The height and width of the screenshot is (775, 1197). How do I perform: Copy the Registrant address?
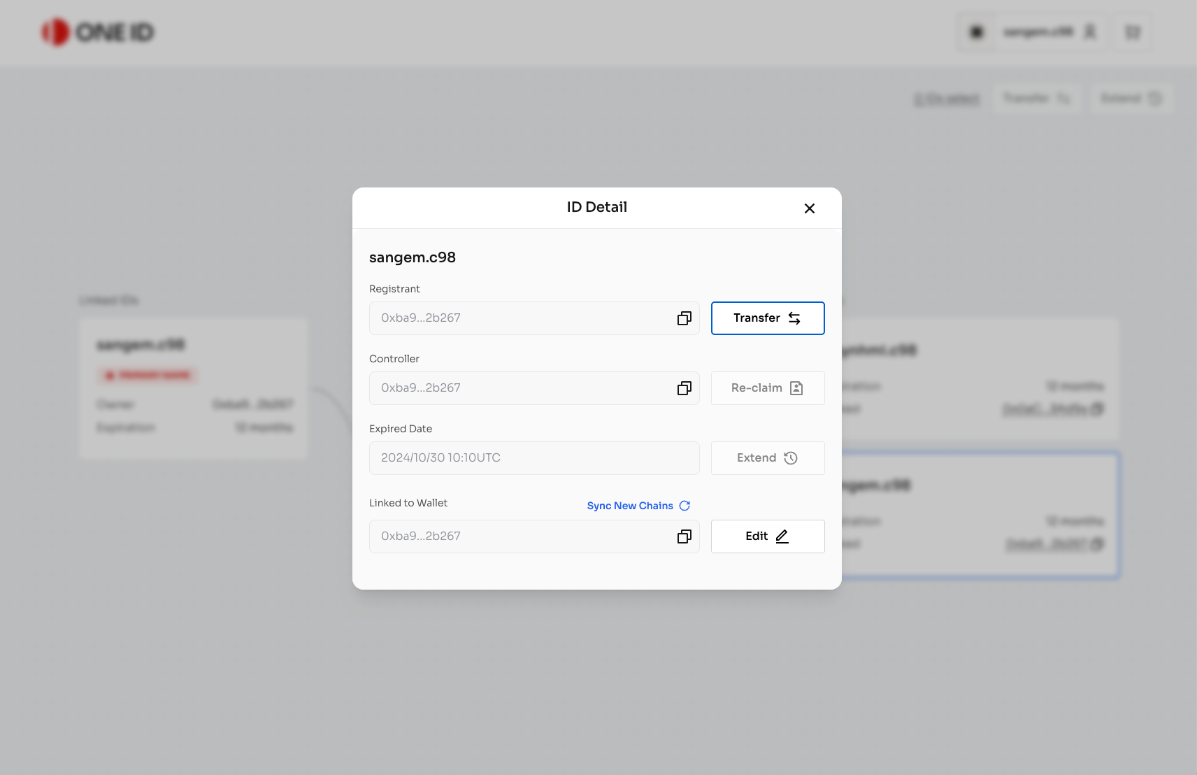click(684, 318)
